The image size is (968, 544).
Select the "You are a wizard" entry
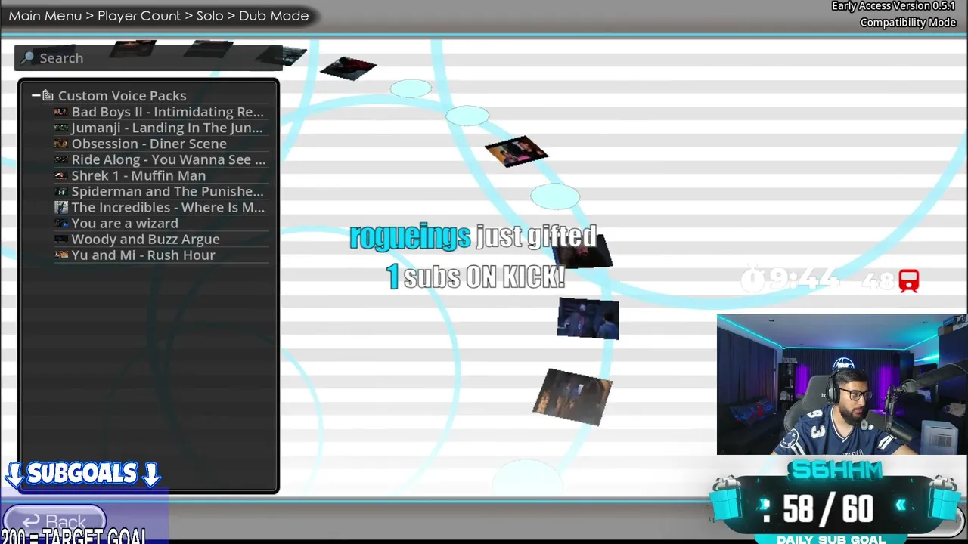click(161, 223)
